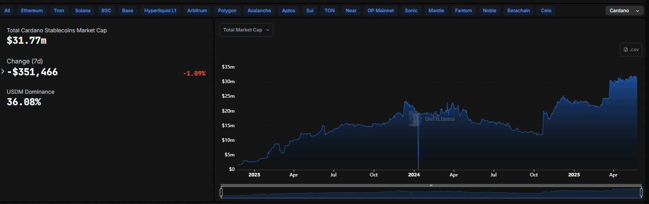Image resolution: width=649 pixels, height=204 pixels.
Task: Select the Celo chain tab
Action: [x=546, y=11]
